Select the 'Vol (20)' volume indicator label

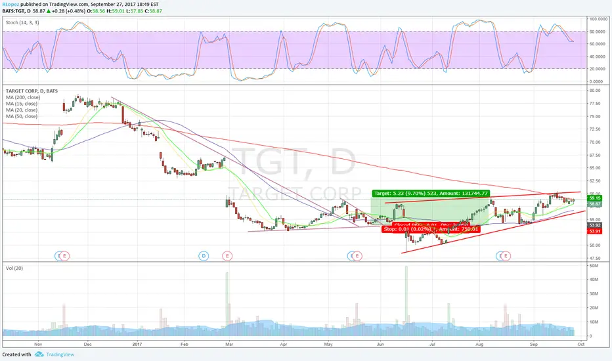click(x=14, y=268)
